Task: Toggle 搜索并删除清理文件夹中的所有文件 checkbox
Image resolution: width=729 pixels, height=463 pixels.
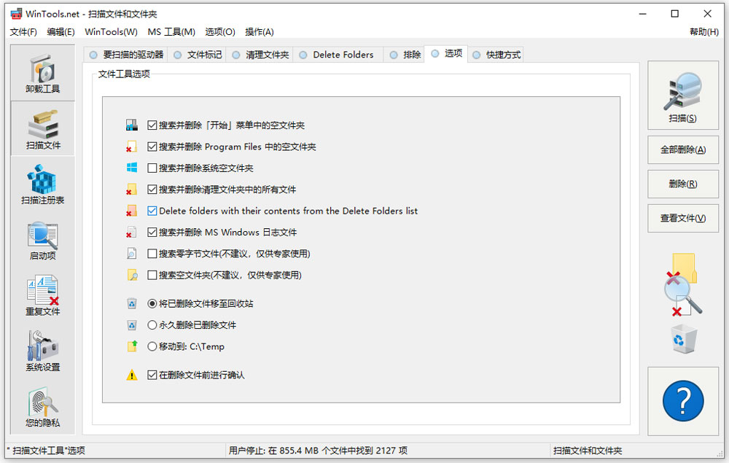Action: (x=152, y=189)
